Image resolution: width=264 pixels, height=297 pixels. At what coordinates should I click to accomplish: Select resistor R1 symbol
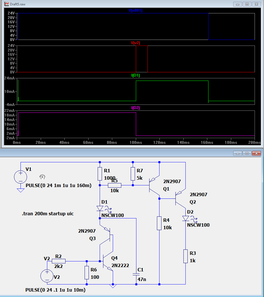click(100, 174)
